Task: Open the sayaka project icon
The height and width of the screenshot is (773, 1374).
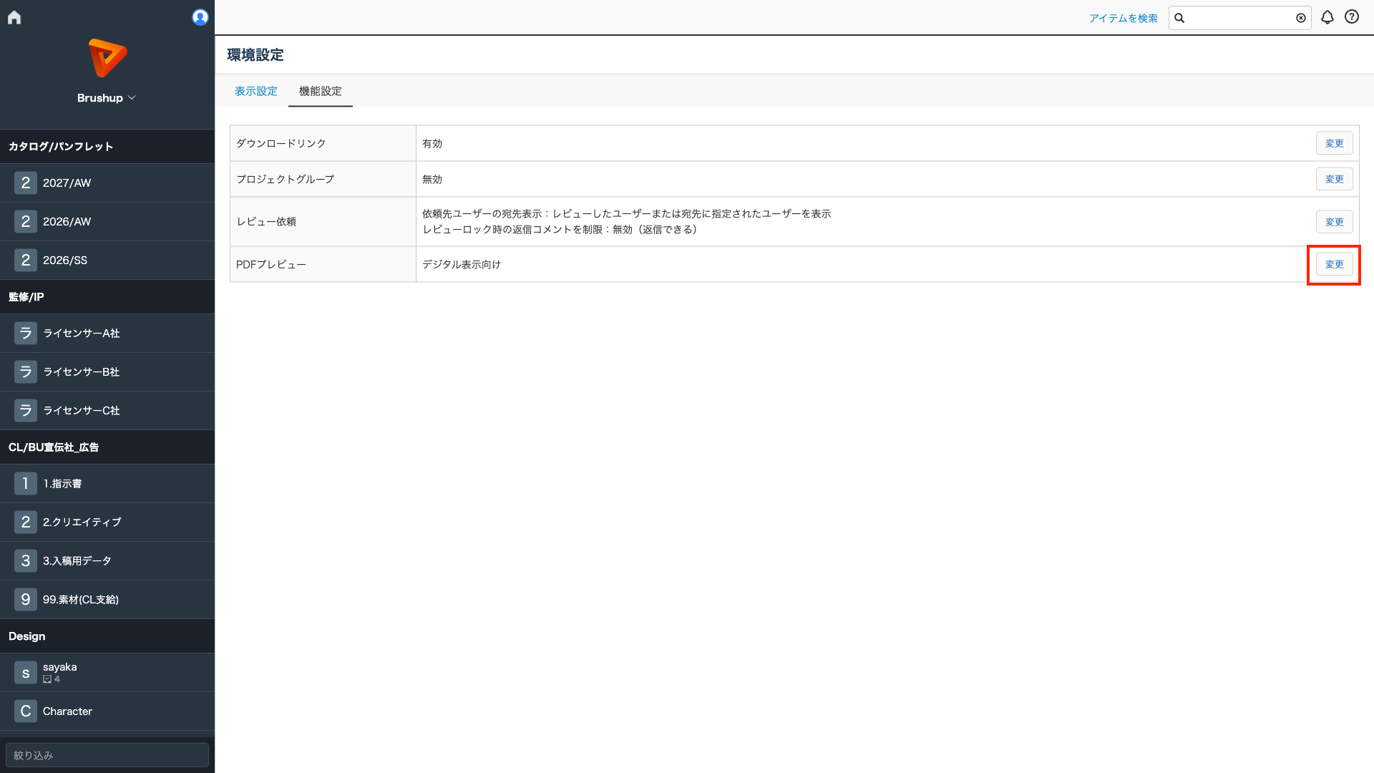Action: 26,672
